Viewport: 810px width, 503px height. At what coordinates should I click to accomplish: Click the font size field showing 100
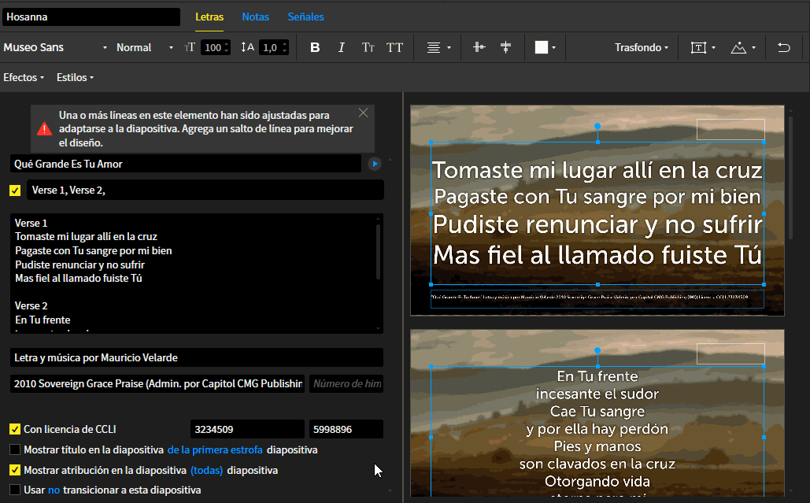213,47
